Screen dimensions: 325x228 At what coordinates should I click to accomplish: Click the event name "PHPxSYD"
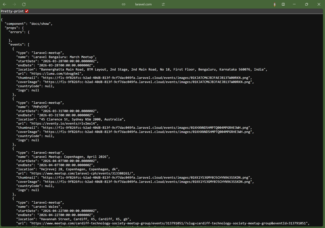(x=41, y=107)
